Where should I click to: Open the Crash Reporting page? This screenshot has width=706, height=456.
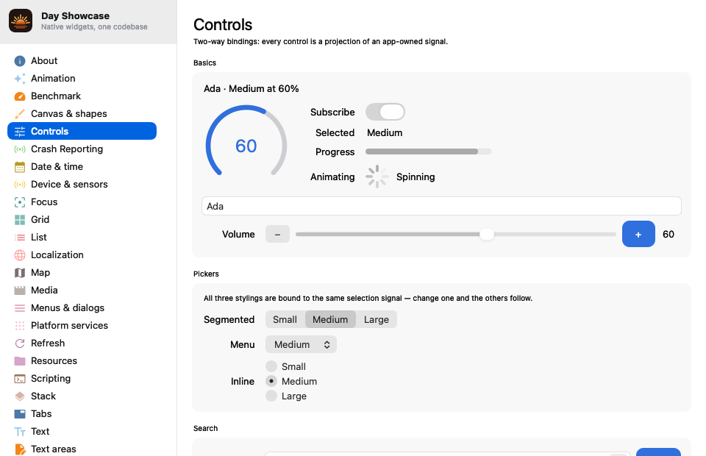(x=82, y=149)
